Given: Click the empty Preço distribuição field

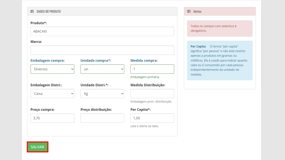Looking at the screenshot, I should (102, 118).
